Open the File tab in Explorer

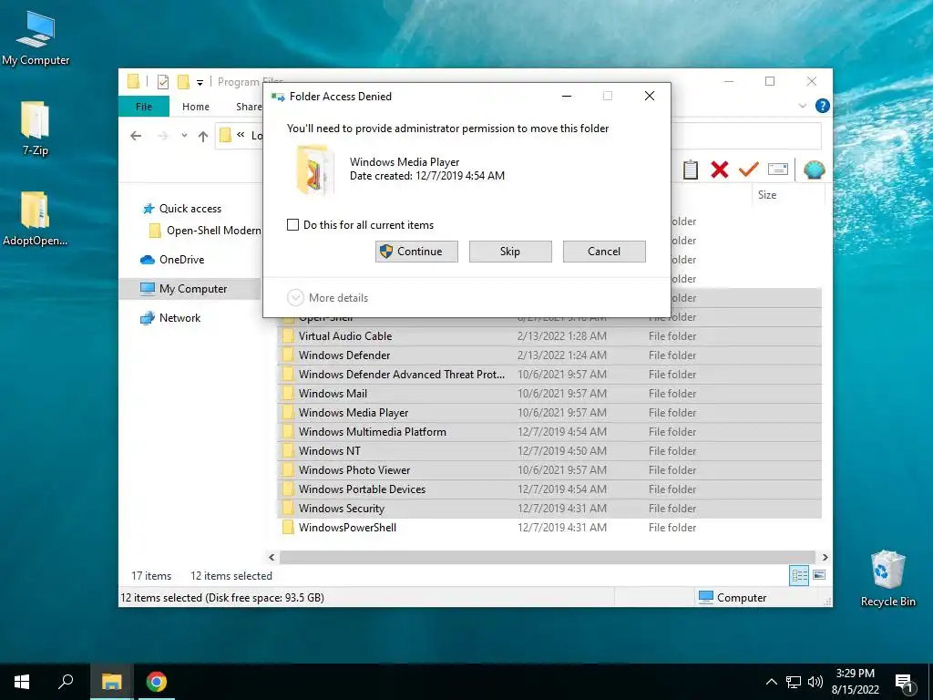[x=144, y=107]
